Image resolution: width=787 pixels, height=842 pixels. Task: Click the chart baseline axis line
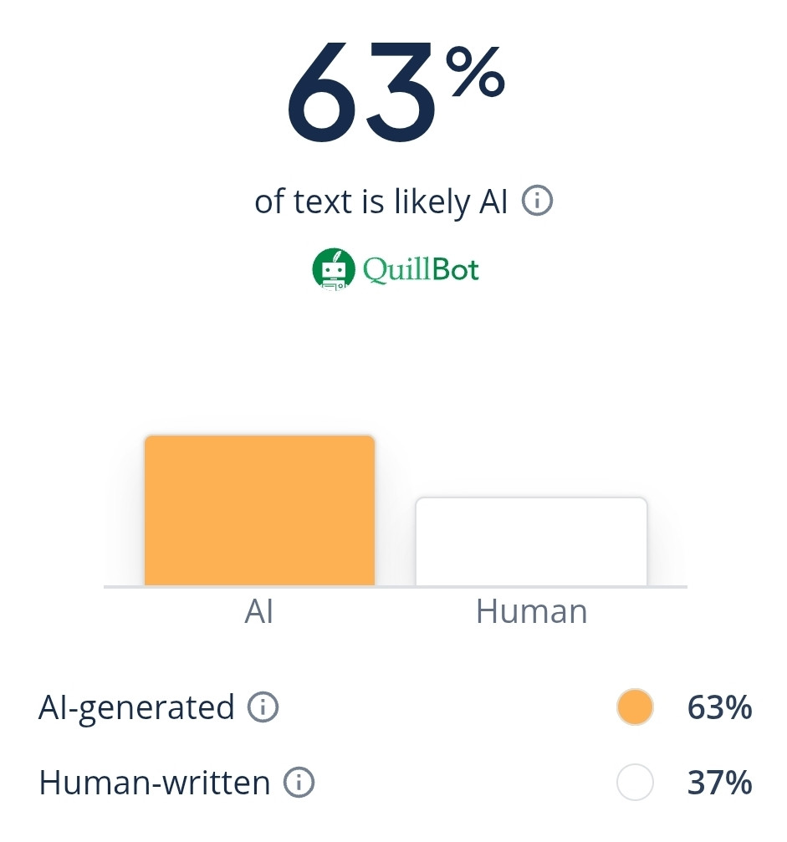(x=396, y=587)
